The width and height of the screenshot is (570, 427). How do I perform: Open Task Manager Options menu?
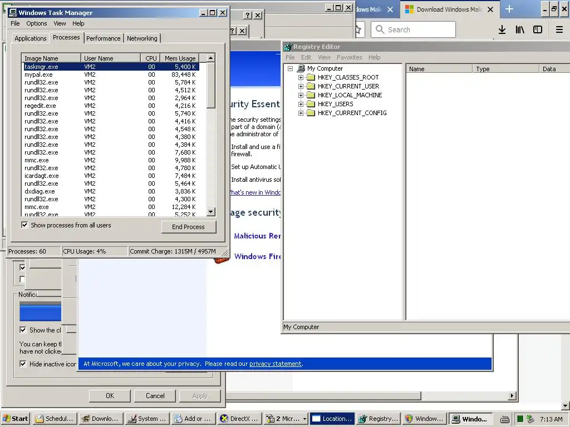point(36,23)
